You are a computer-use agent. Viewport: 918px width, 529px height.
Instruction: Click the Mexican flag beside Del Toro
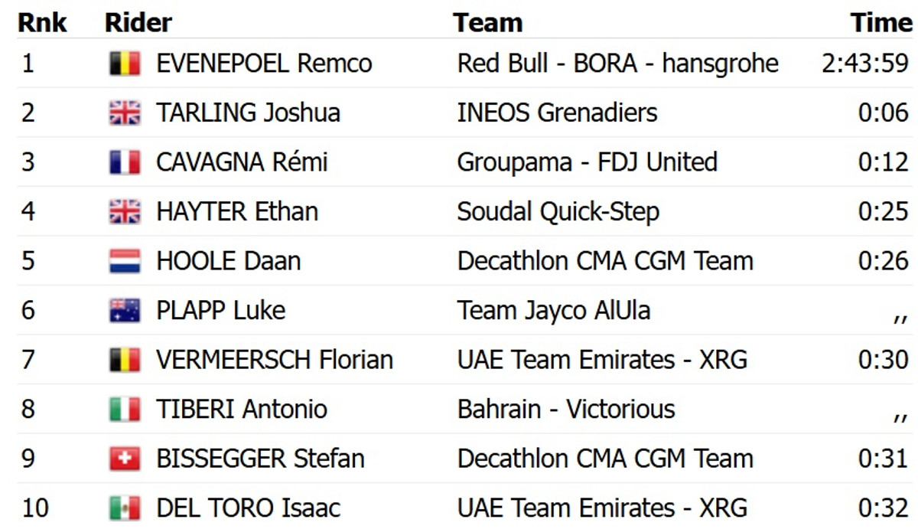pyautogui.click(x=125, y=508)
